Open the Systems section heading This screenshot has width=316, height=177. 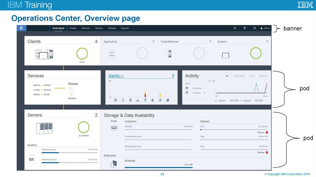(x=222, y=42)
